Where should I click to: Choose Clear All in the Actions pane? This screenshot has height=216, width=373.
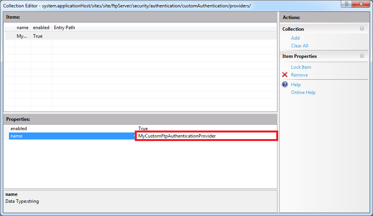click(300, 46)
